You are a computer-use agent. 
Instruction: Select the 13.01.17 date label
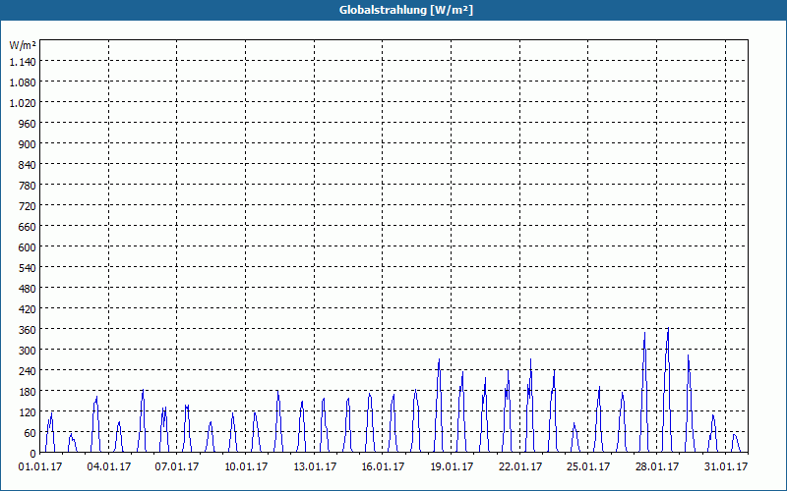[x=315, y=467]
